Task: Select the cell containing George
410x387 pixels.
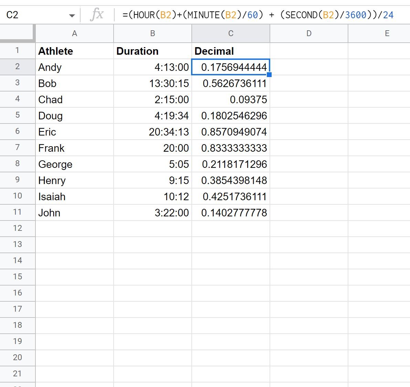Action: click(x=74, y=164)
